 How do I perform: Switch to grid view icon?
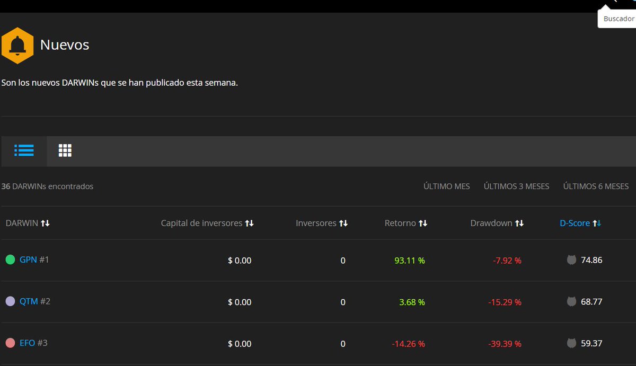[x=65, y=150]
